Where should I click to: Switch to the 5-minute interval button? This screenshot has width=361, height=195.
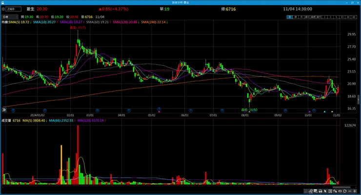coord(336,17)
